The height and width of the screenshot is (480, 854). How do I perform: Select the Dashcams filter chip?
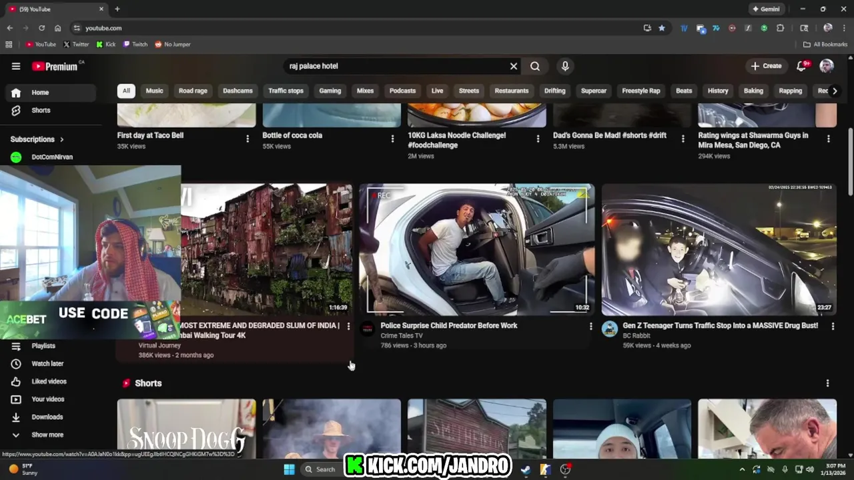(x=238, y=91)
